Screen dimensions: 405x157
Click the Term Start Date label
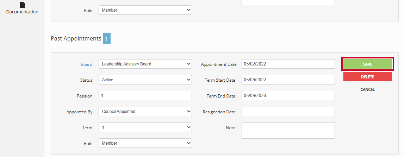point(220,80)
